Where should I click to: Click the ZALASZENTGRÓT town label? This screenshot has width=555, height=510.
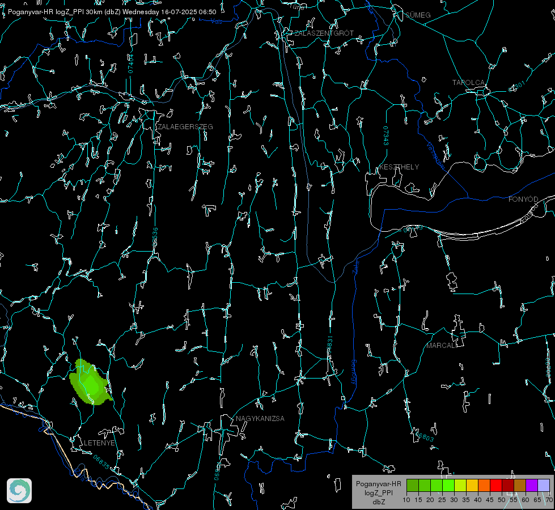coord(324,33)
